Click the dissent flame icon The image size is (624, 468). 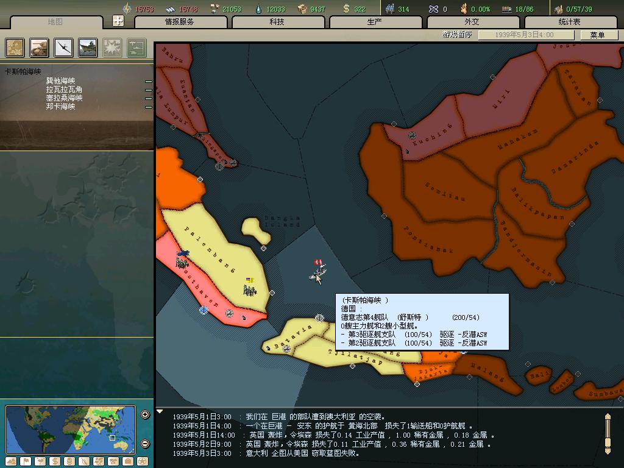pyautogui.click(x=464, y=9)
